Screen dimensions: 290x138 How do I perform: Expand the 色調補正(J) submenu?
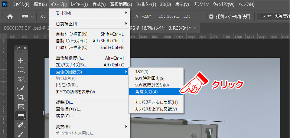[x=90, y=24]
